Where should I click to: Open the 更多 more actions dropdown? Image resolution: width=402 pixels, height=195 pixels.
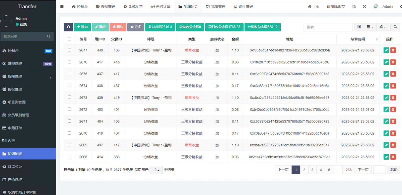point(136,27)
